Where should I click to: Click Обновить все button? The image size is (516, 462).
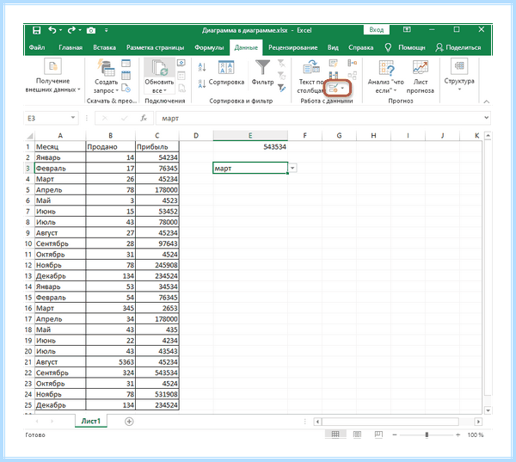click(x=159, y=76)
